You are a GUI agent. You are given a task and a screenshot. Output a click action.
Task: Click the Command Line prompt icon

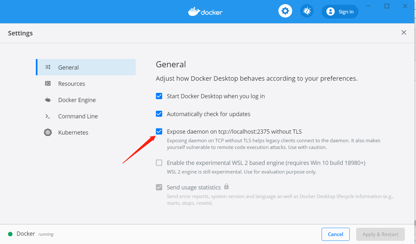point(48,116)
